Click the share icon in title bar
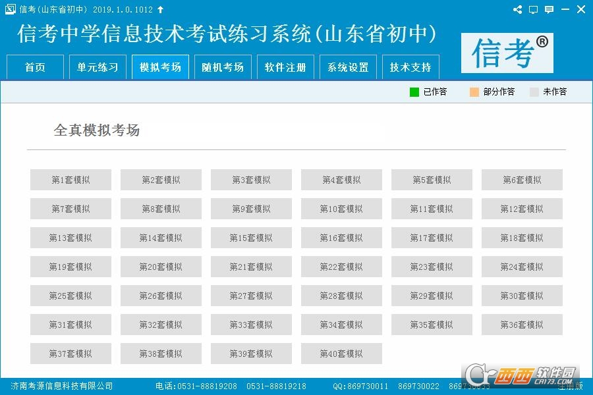This screenshot has height=395, width=593. (518, 9)
